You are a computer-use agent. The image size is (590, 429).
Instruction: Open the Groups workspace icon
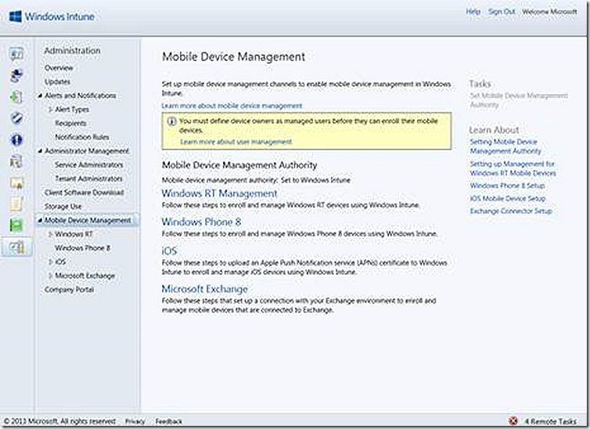pos(16,76)
